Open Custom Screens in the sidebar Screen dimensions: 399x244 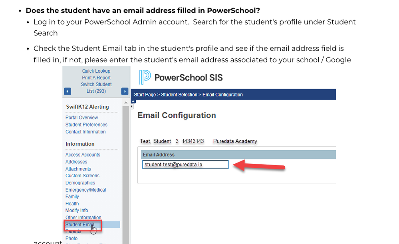[82, 176]
